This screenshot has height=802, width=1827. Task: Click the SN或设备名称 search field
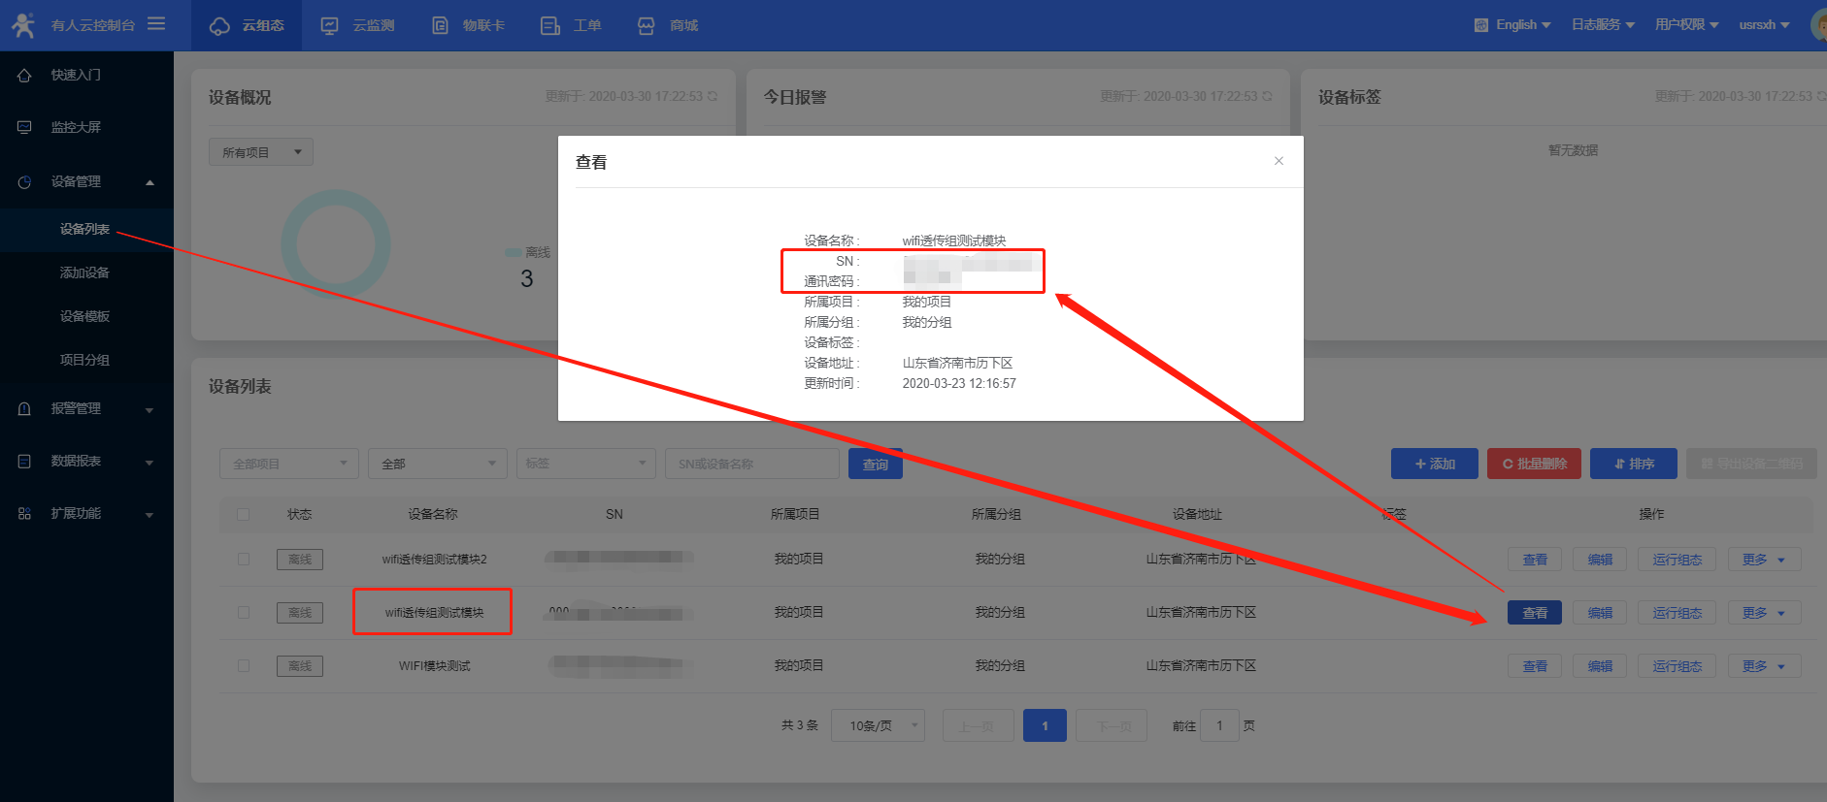click(751, 464)
